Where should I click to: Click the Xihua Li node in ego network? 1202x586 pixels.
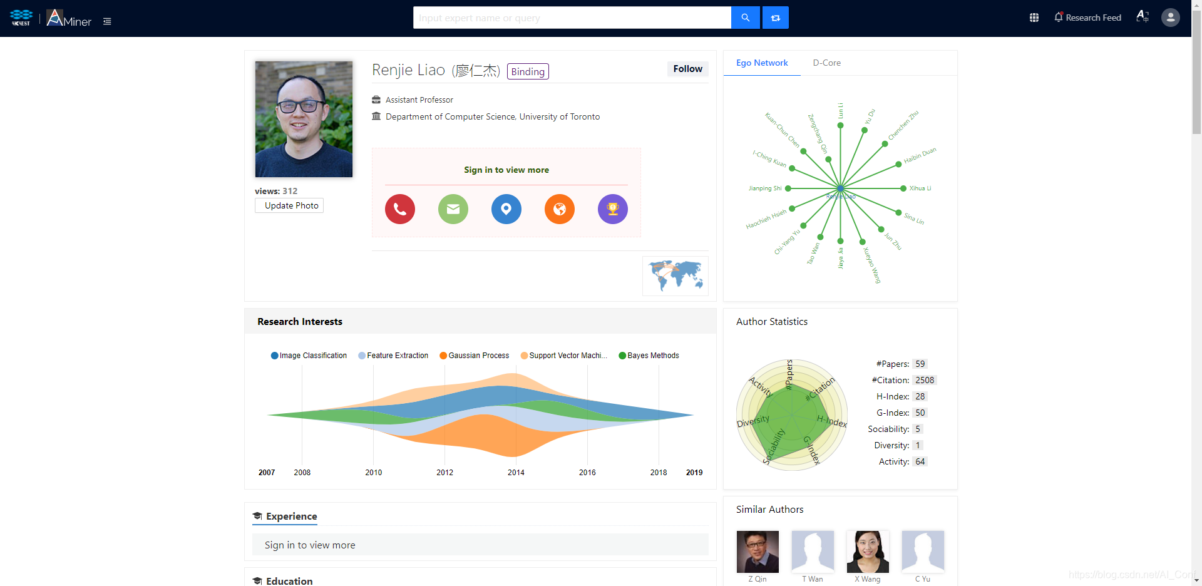point(903,188)
